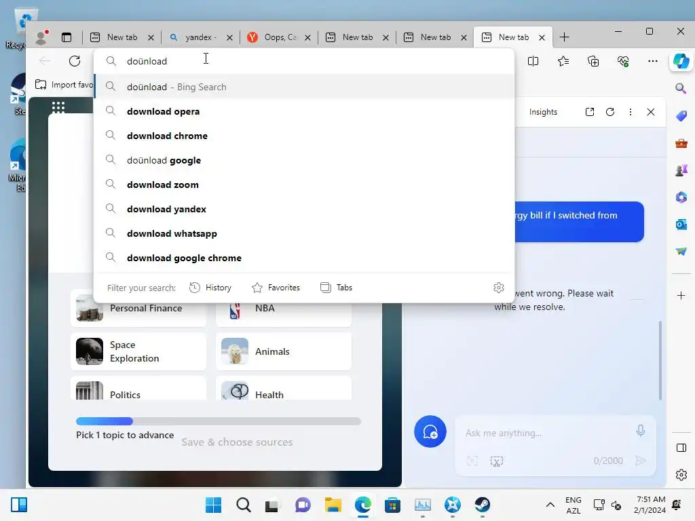Choose the download yandex suggestion
Image resolution: width=695 pixels, height=521 pixels.
pos(305,209)
